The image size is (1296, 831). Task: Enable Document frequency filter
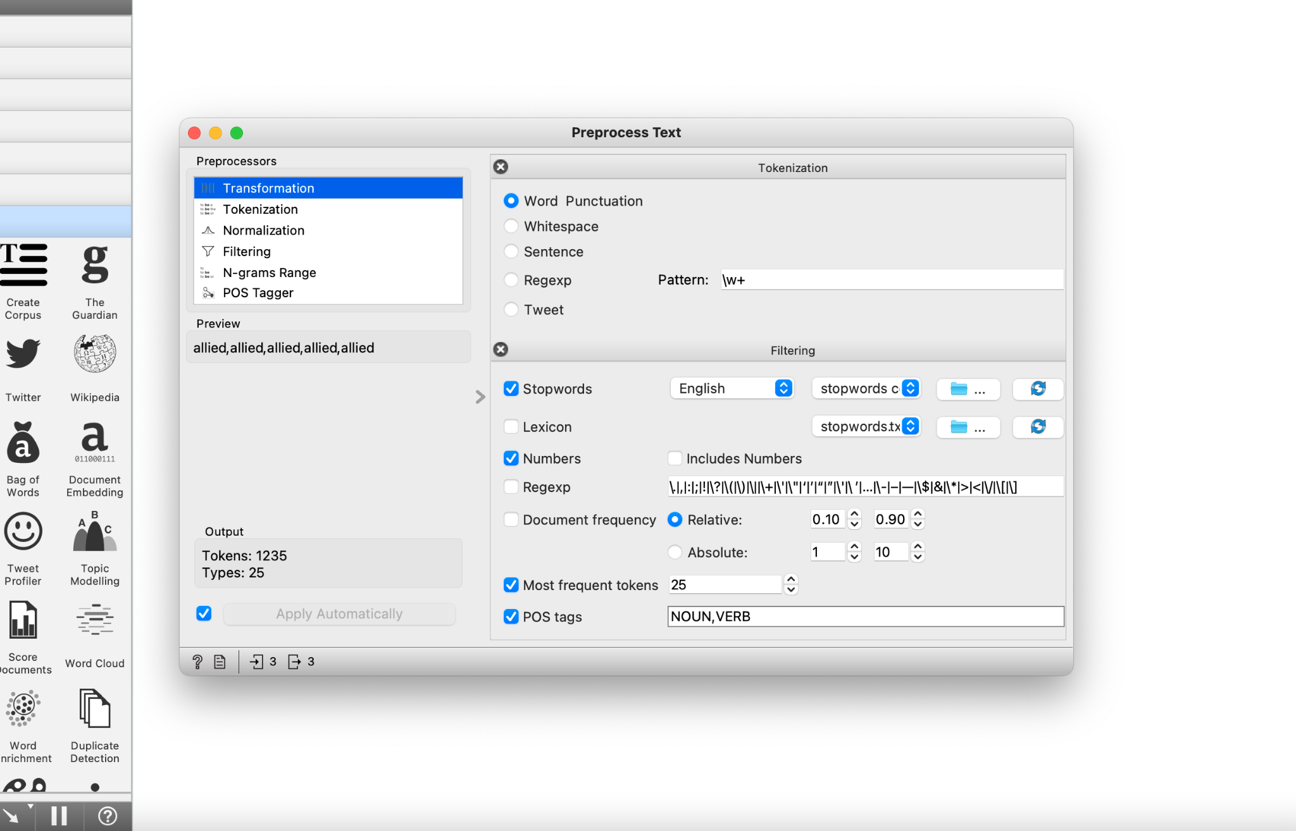pyautogui.click(x=511, y=519)
